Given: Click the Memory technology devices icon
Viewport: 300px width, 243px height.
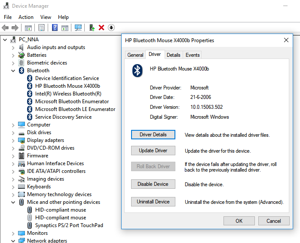Looking at the screenshot, I should [x=21, y=194].
